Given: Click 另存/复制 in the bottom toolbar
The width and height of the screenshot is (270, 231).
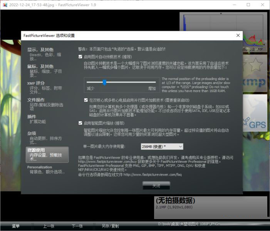Looking at the screenshot, I should (x=110, y=226).
